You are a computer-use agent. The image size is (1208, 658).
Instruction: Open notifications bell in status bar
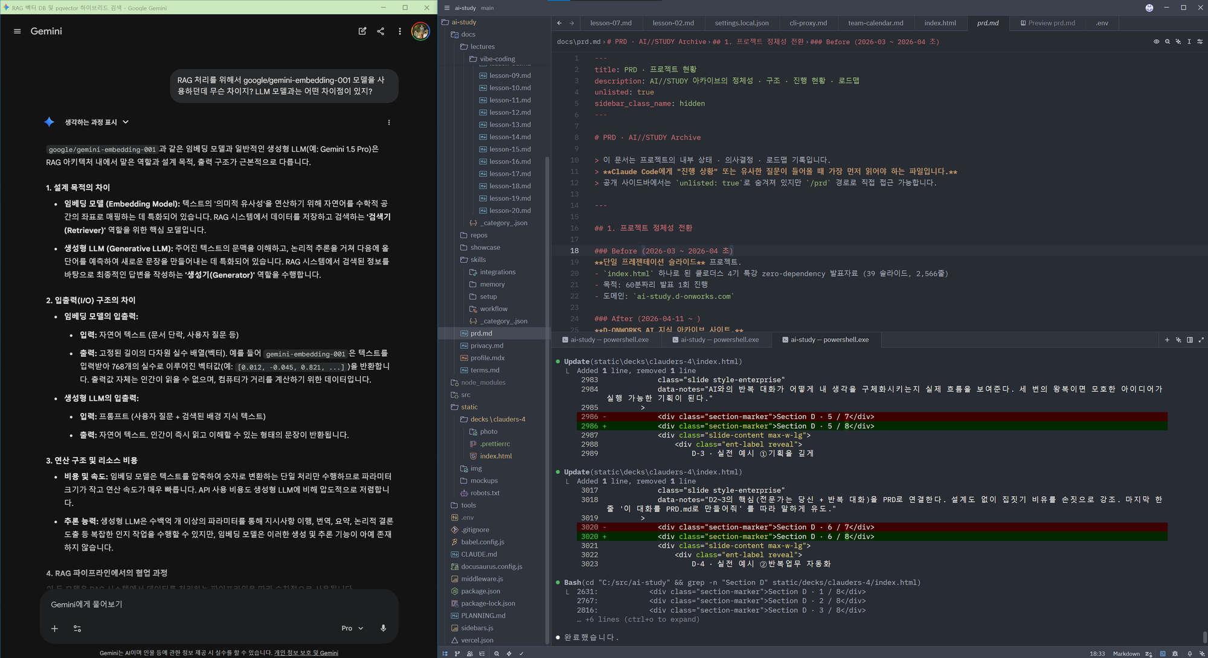click(x=1189, y=654)
